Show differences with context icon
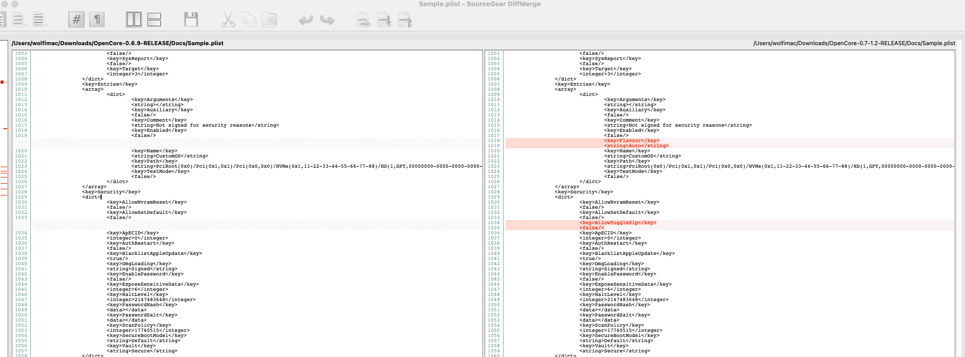The width and height of the screenshot is (965, 357). (39, 20)
